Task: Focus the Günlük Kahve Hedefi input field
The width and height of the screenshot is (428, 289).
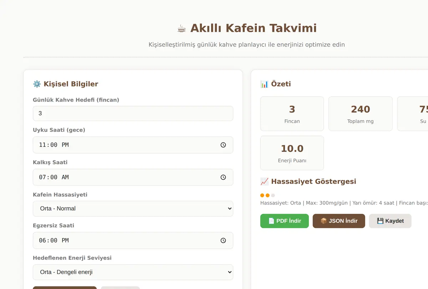Action: 133,113
